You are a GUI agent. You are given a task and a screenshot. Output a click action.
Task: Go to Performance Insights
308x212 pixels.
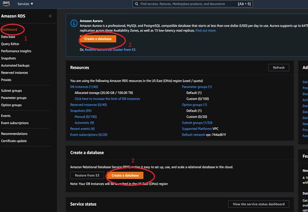tap(16, 51)
